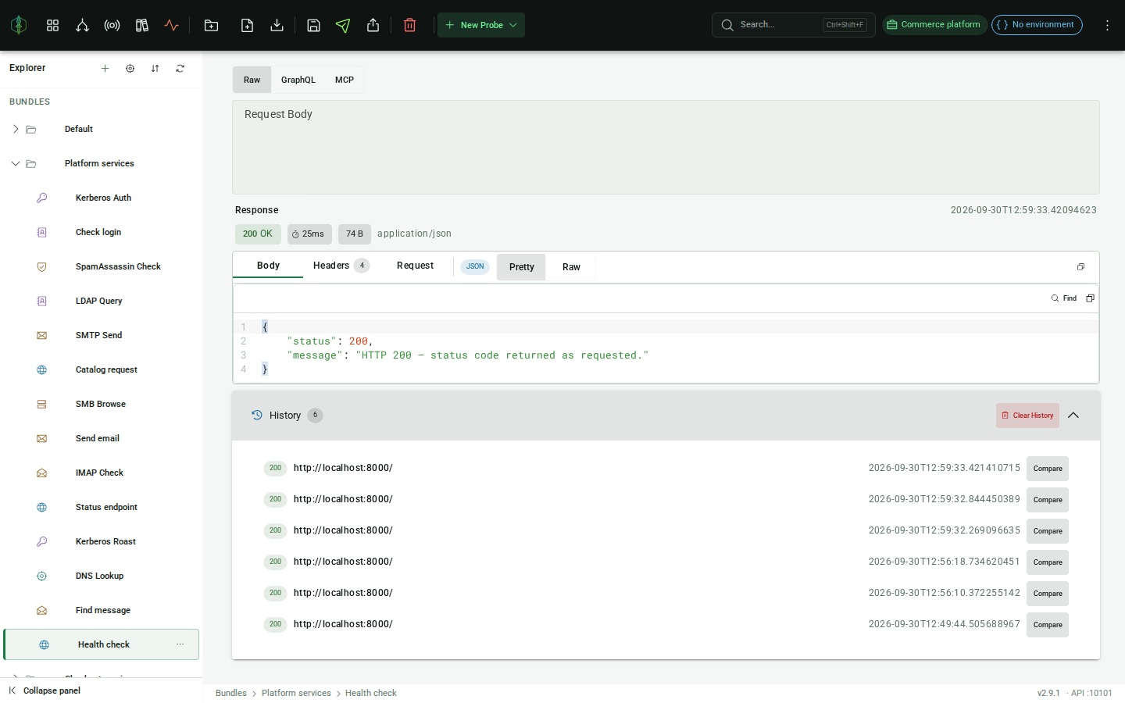
Task: Open the dashboard grid icon
Action: [52, 25]
